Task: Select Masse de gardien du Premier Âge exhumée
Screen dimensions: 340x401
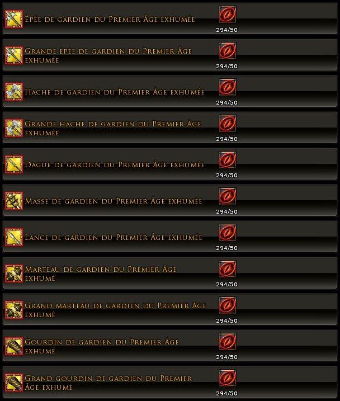Action: [114, 201]
